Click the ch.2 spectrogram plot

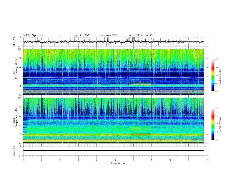[x=113, y=121]
